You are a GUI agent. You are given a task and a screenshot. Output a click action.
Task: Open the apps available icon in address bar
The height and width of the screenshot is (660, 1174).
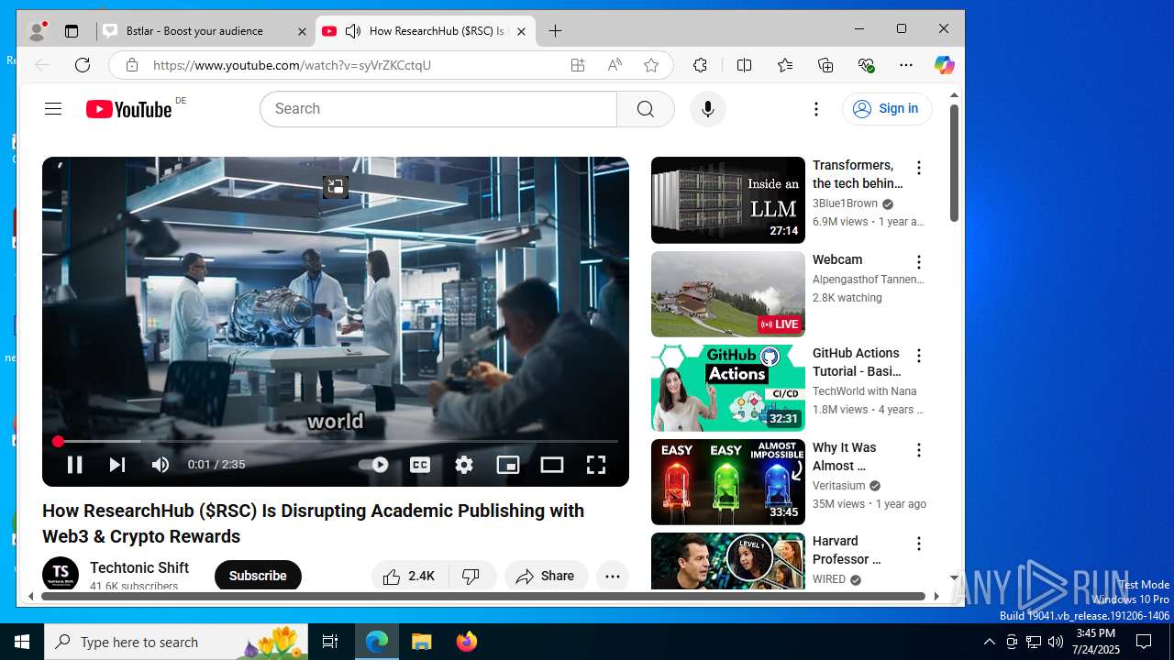click(577, 65)
